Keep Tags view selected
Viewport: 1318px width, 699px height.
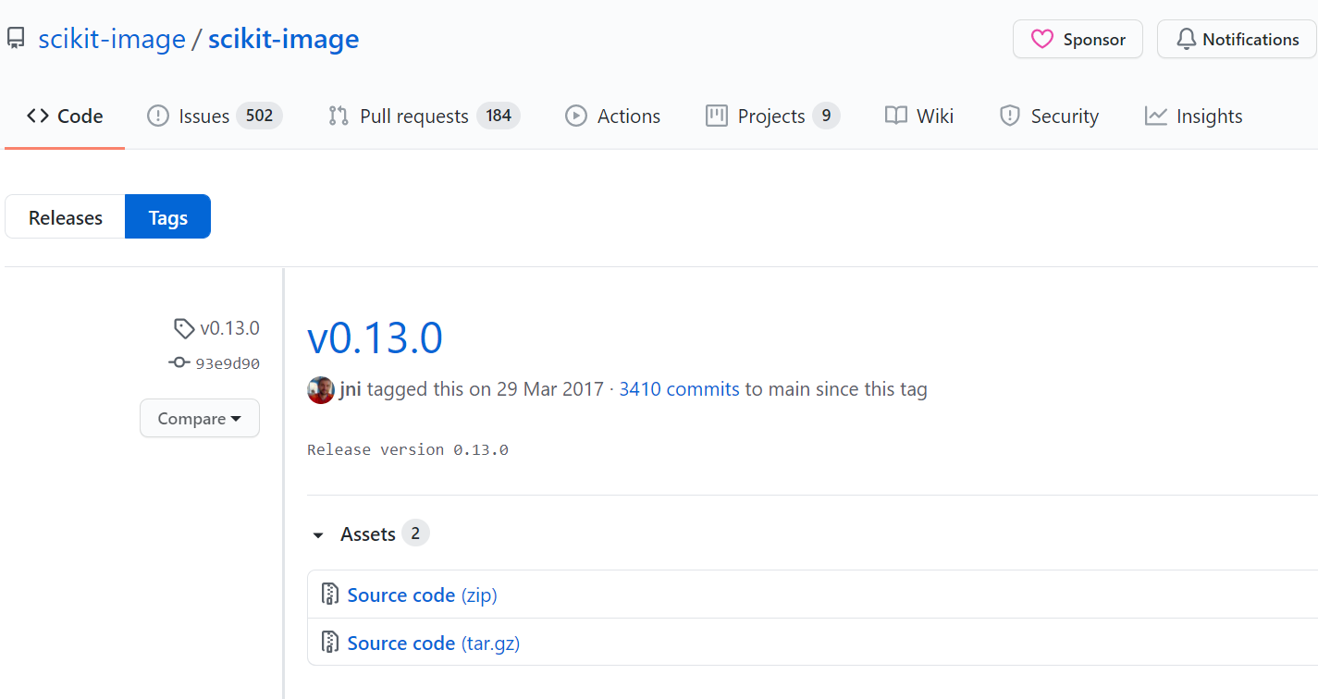[x=167, y=216]
